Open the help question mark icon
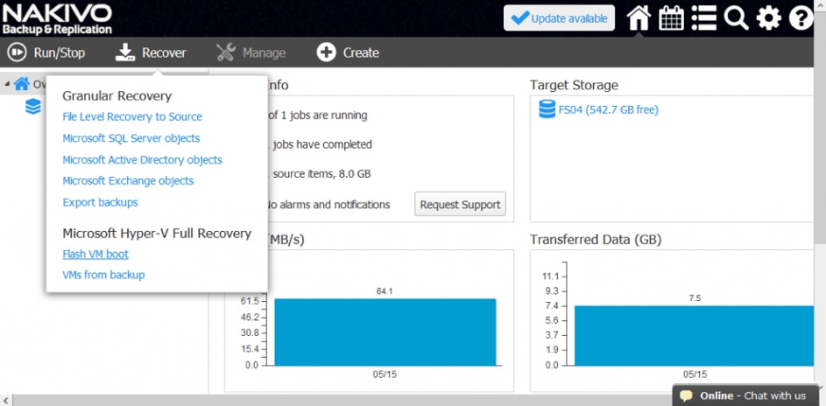The image size is (826, 406). [x=801, y=17]
